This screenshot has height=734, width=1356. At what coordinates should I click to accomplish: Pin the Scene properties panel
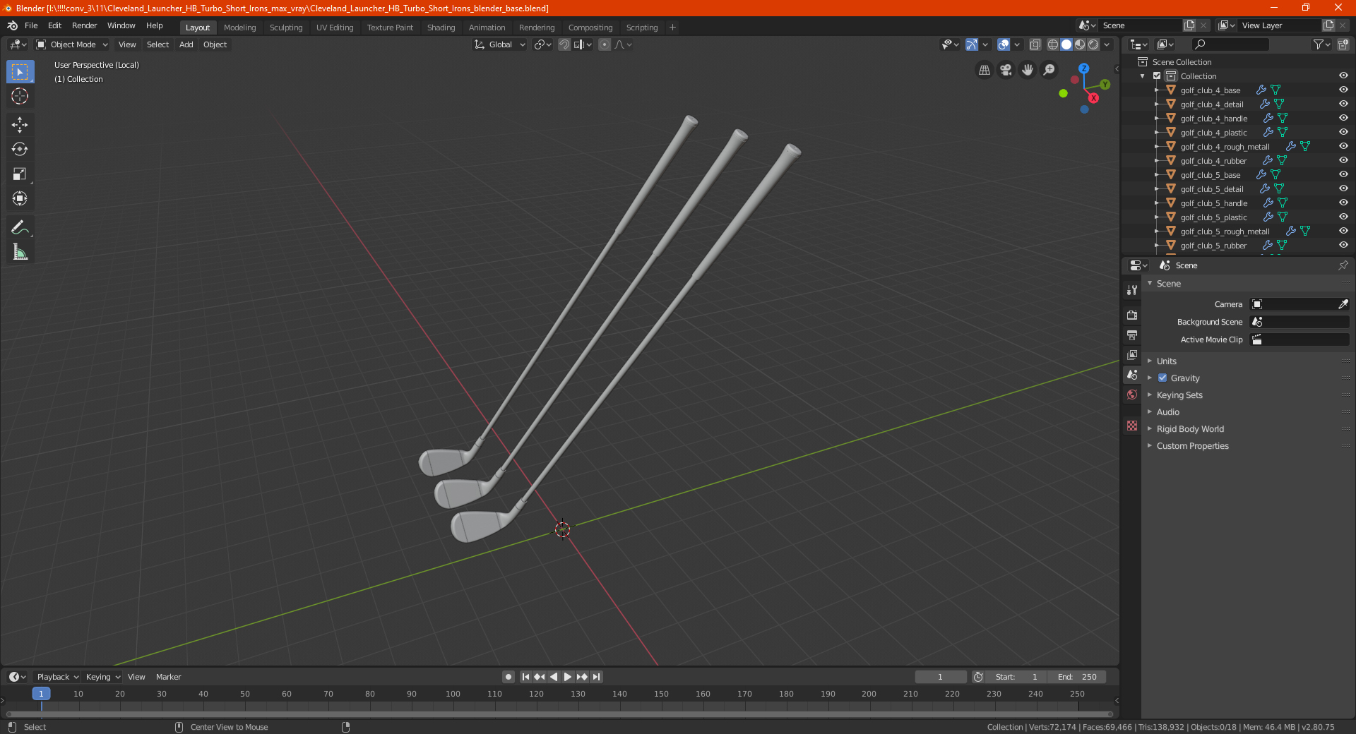click(x=1343, y=265)
